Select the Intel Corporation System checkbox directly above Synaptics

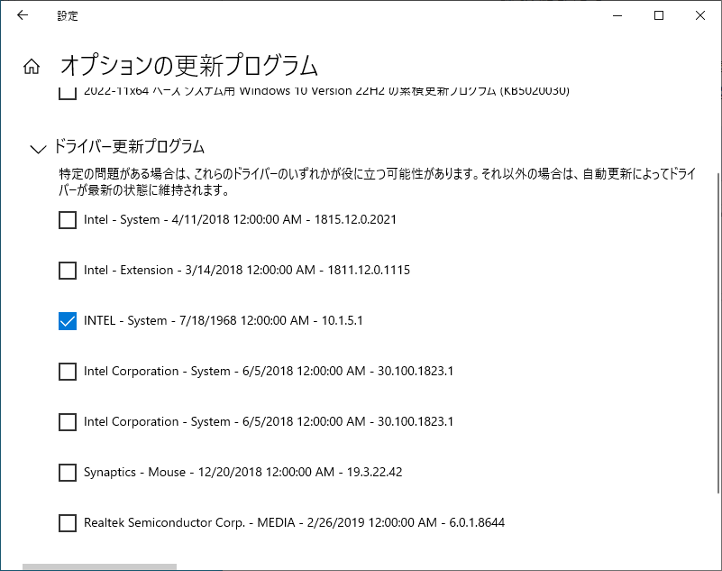[68, 422]
